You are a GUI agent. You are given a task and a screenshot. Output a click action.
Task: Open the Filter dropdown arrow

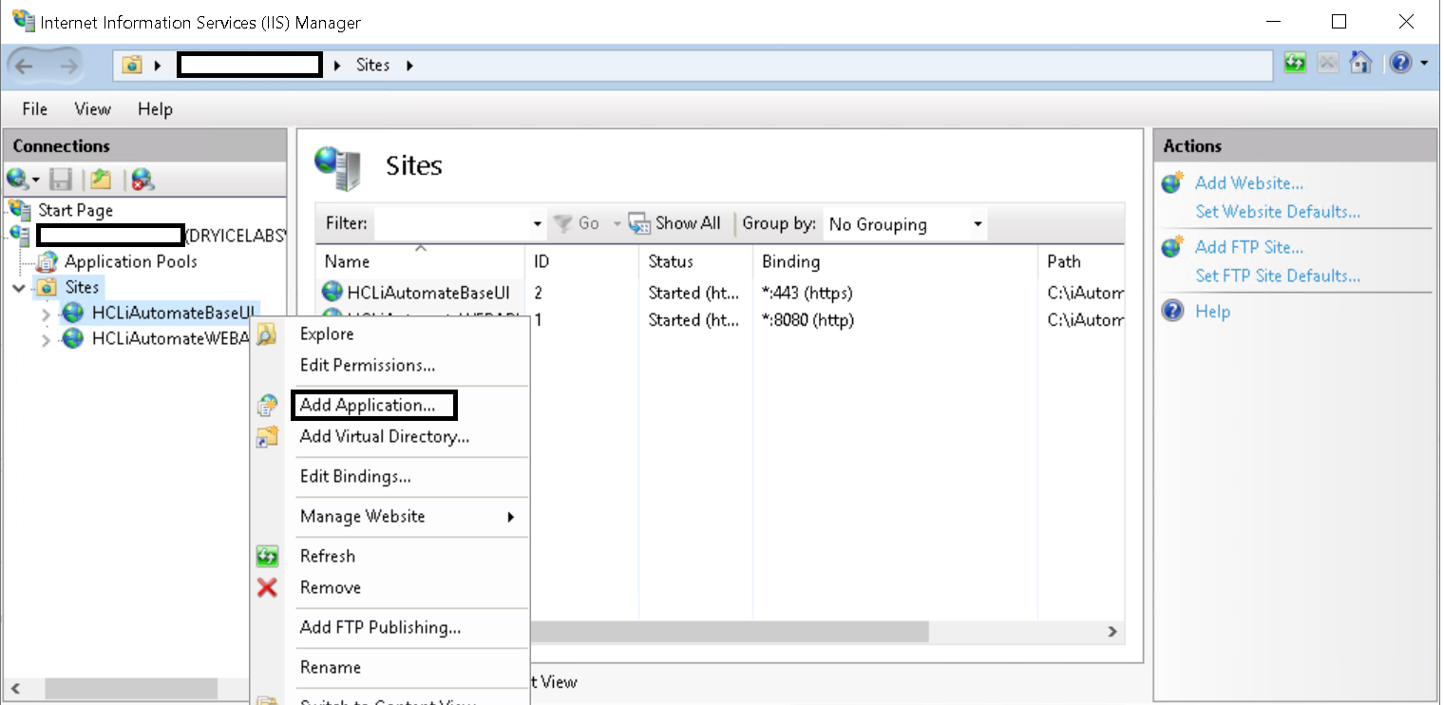click(538, 224)
